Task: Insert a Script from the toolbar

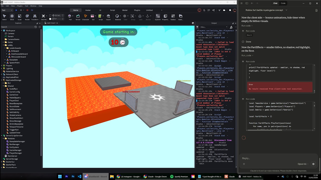Action: 101,17
